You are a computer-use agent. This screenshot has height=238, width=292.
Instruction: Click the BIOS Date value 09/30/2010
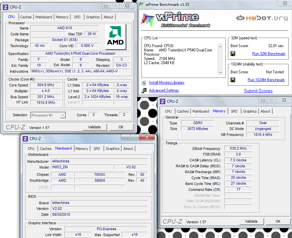100,214
